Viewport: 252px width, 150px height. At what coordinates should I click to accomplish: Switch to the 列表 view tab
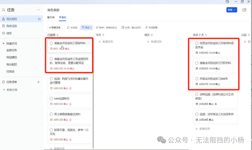(x=51, y=17)
